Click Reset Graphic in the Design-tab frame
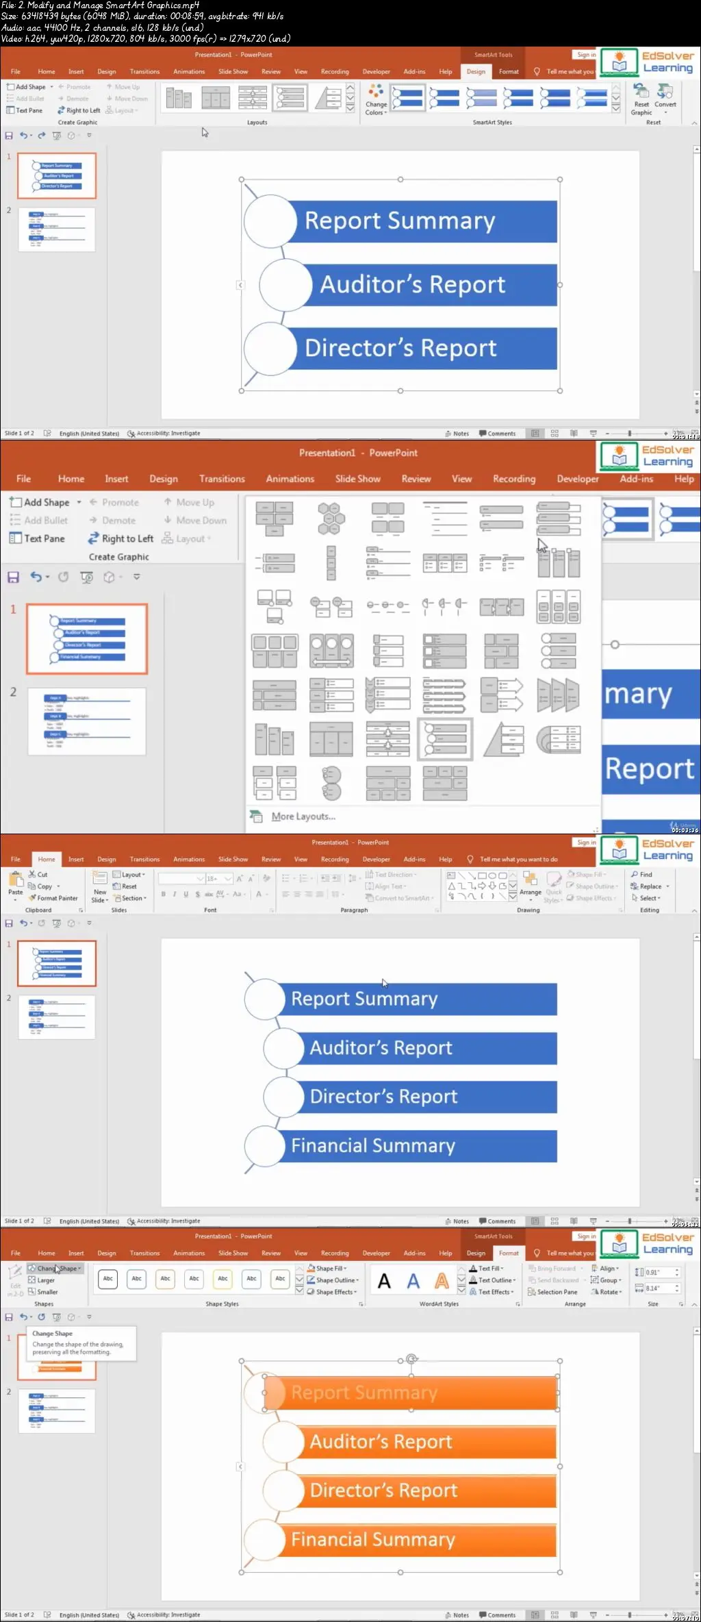701x1622 pixels. [x=641, y=99]
